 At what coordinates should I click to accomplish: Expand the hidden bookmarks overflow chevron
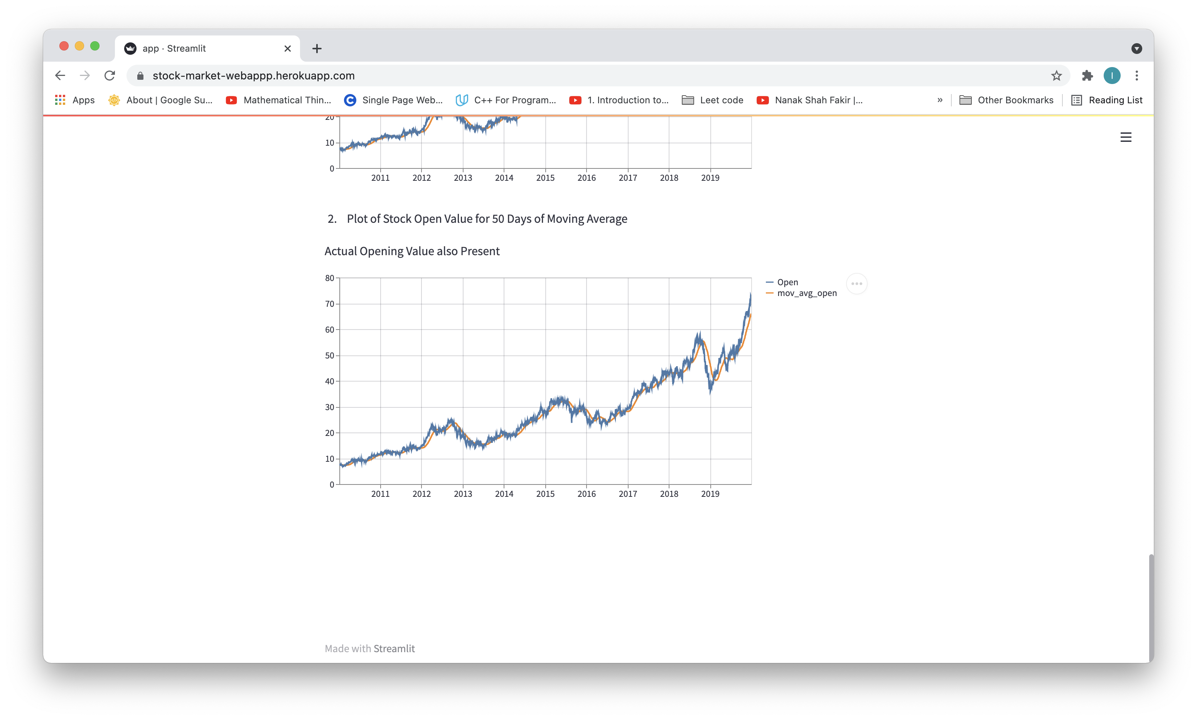(x=940, y=100)
